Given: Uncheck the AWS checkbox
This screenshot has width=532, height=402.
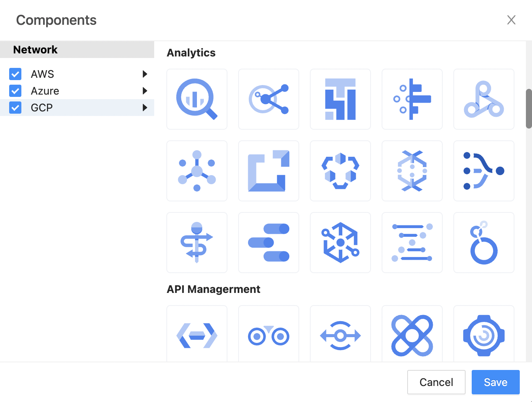Looking at the screenshot, I should pos(15,74).
